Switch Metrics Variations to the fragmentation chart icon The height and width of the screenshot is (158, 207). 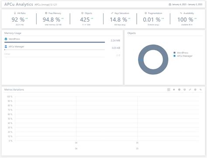point(195,90)
